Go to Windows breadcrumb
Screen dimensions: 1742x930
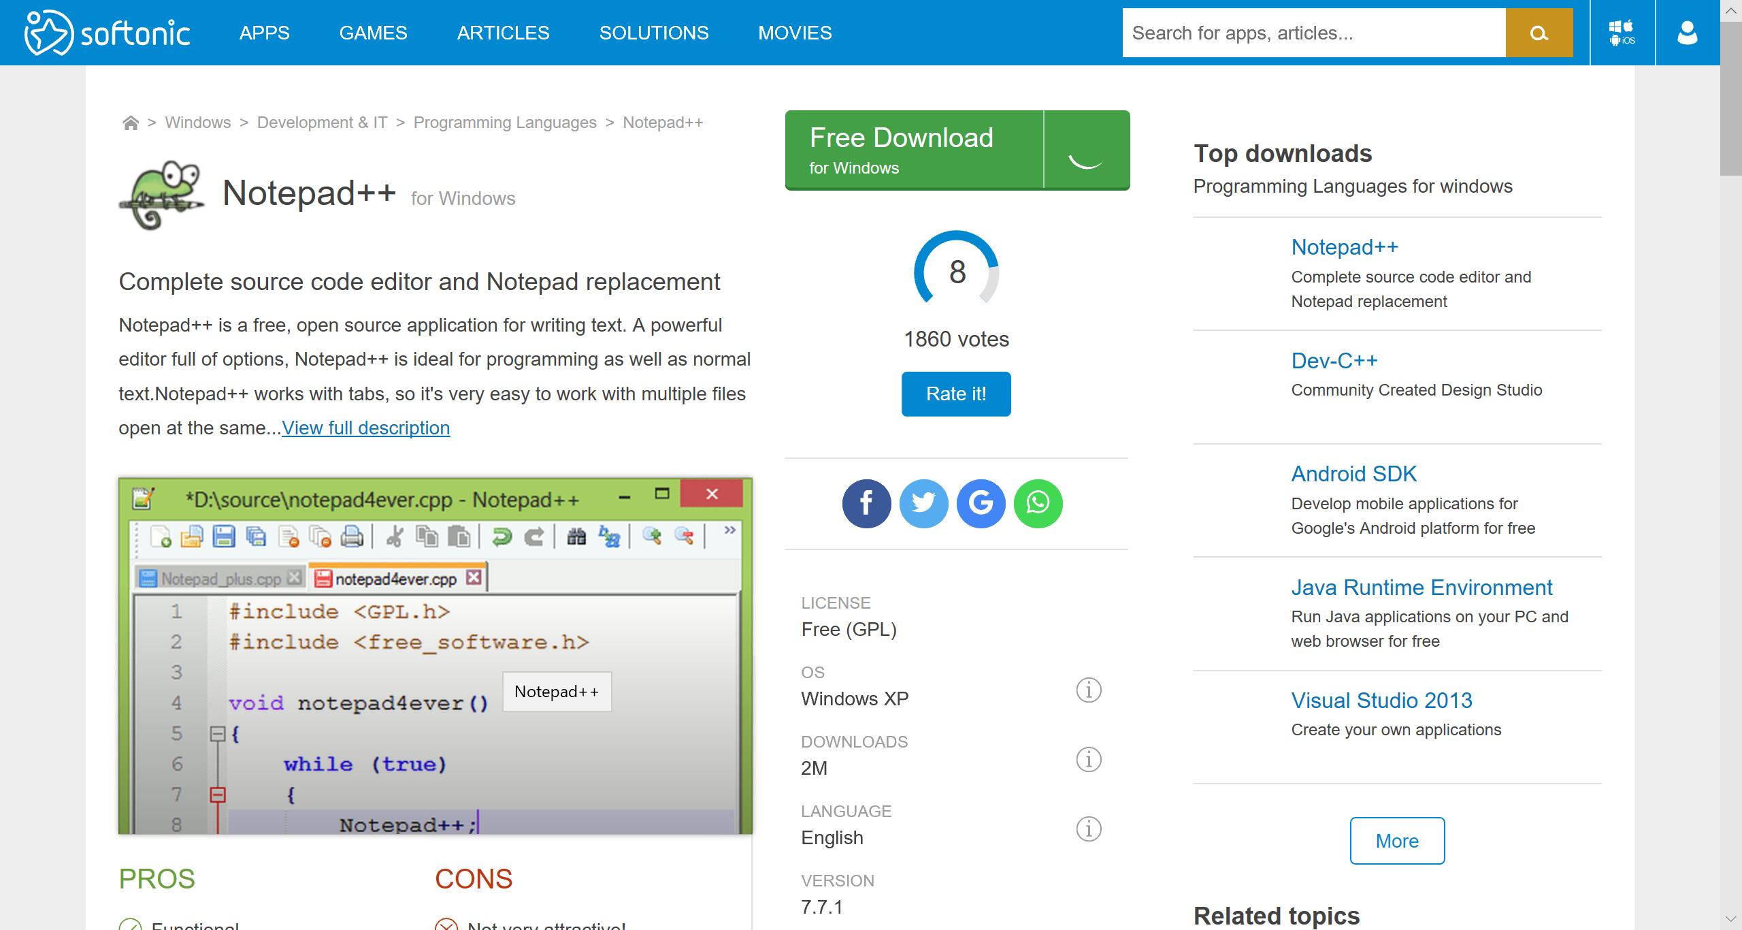[x=198, y=123]
